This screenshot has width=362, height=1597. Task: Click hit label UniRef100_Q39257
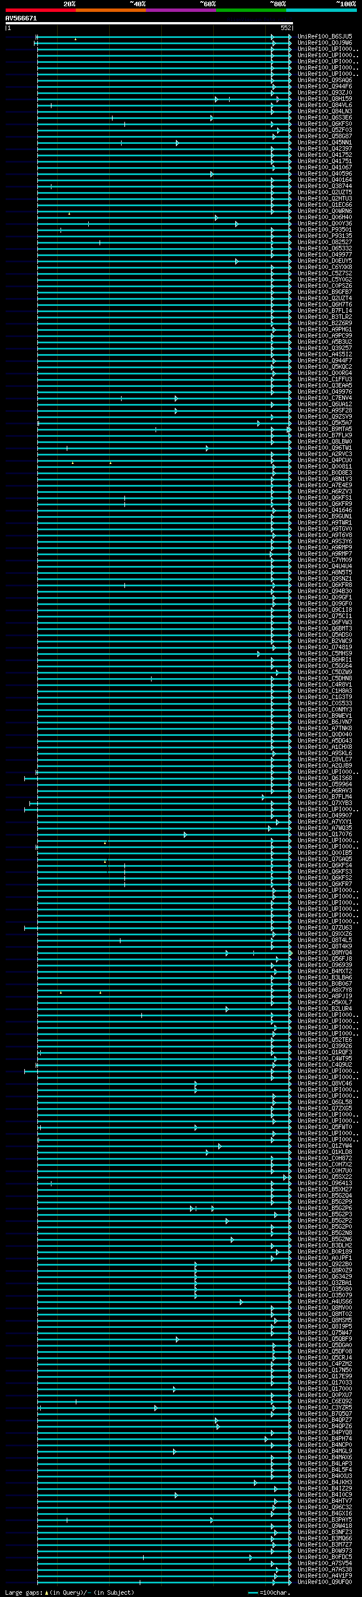coord(325,348)
